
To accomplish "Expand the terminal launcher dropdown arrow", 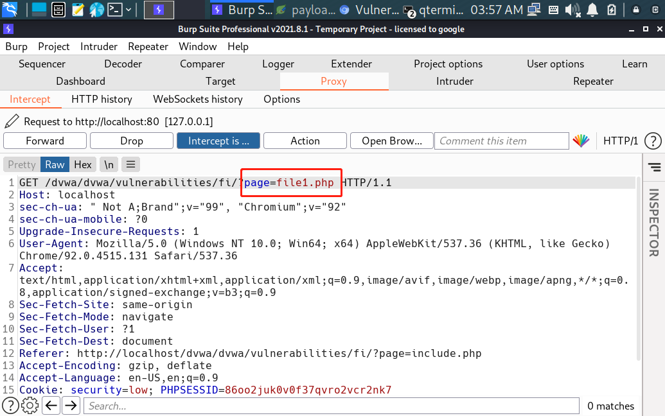I will [x=129, y=10].
